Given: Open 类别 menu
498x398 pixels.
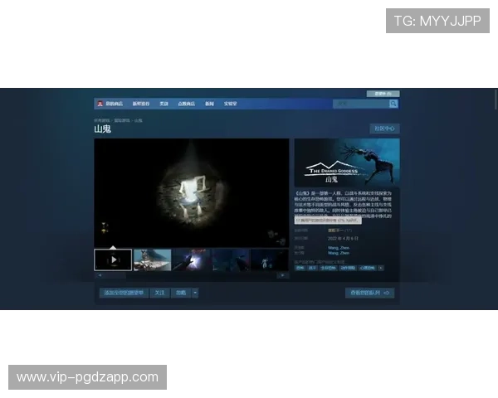Looking at the screenshot, I should tap(164, 104).
